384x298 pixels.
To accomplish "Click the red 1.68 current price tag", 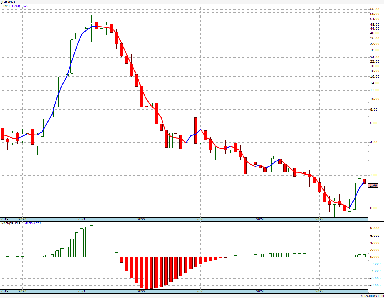I will tap(373, 185).
